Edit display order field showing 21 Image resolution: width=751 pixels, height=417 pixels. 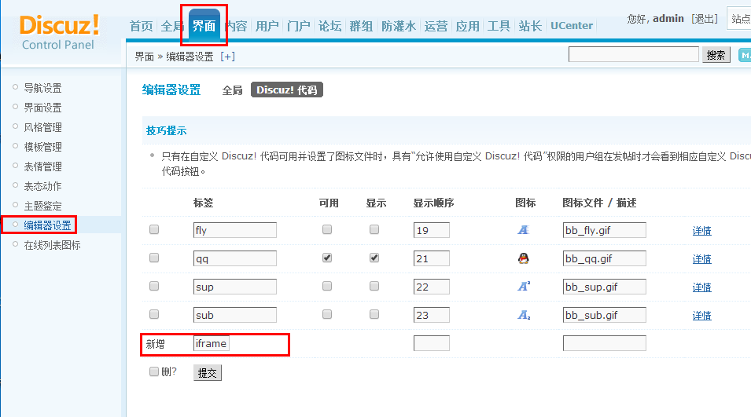coord(432,258)
